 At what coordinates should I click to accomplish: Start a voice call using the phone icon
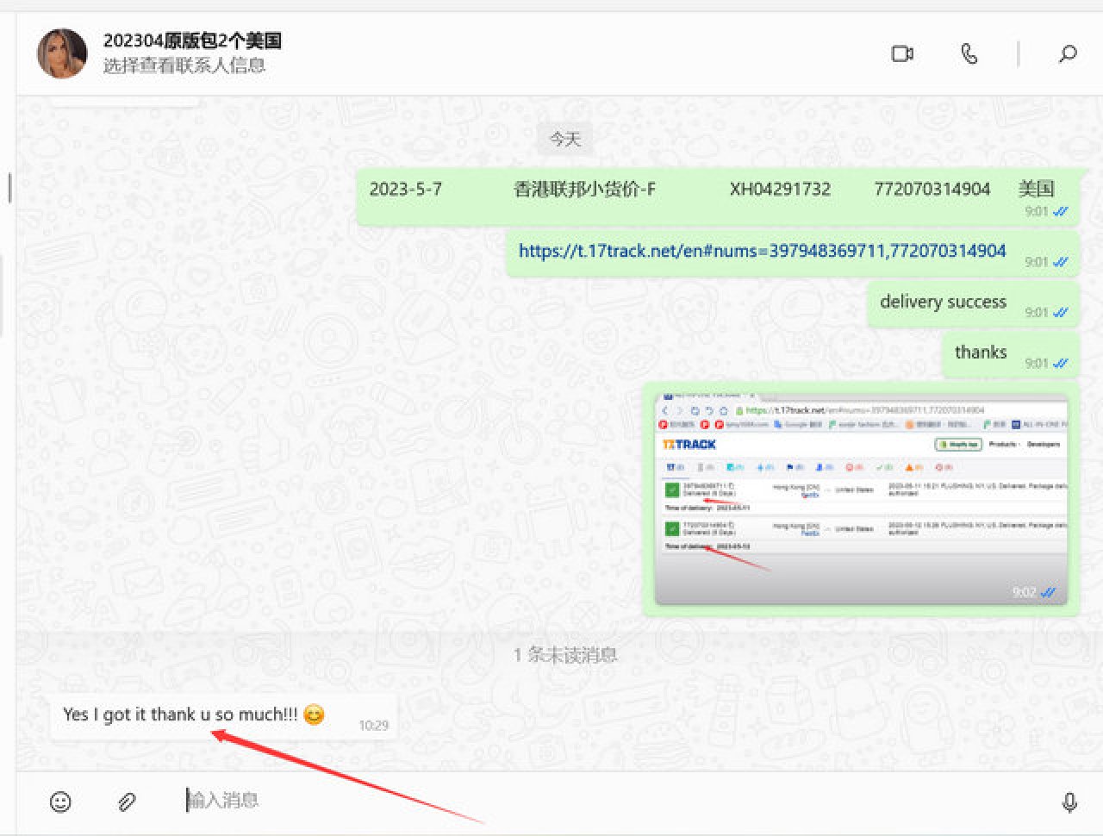coord(969,54)
